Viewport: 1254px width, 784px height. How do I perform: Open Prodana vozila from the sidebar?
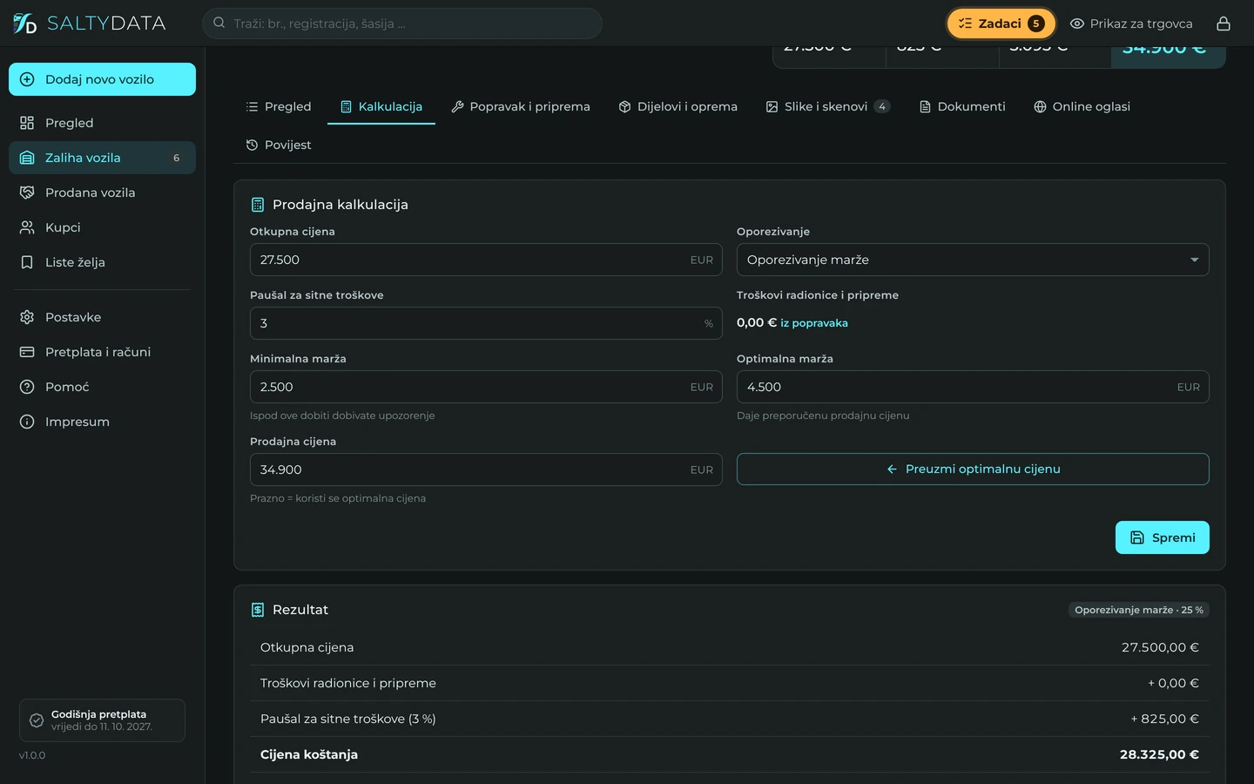102,193
